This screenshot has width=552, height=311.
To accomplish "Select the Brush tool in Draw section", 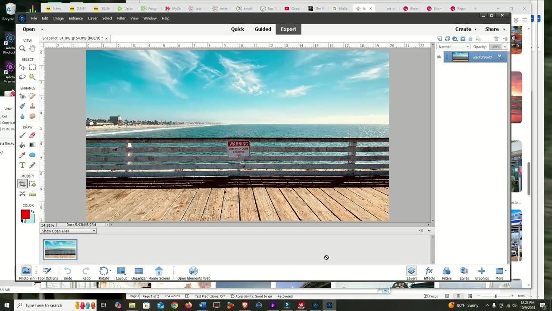I will (22, 135).
